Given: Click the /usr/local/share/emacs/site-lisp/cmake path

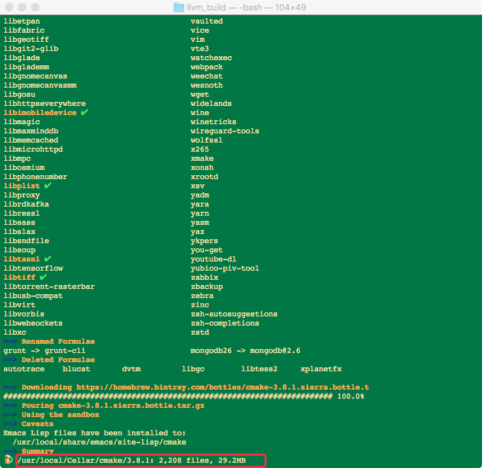Looking at the screenshot, I should 99,442.
